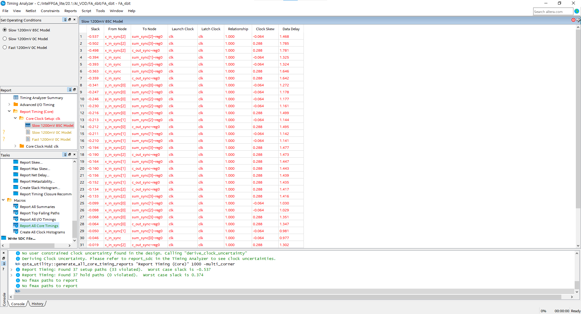Collapse Core Clock Setup: clk node
Screen dimensions: 581x314
click(15, 118)
